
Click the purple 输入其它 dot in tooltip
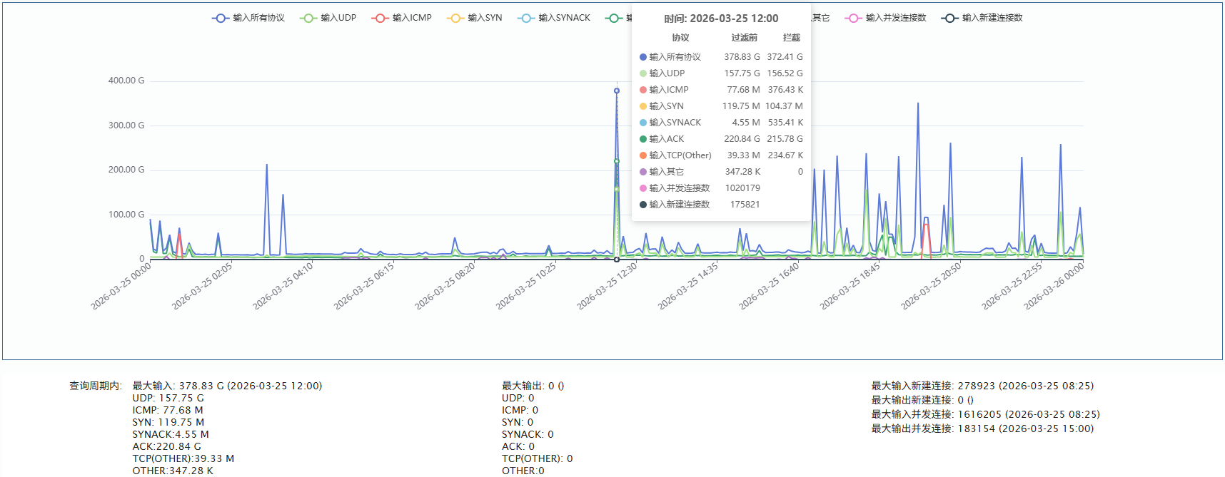coord(643,172)
